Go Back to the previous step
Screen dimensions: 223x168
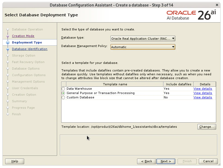tap(147, 161)
